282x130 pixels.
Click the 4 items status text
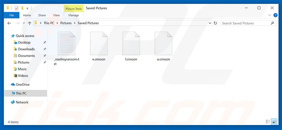[x=13, y=122]
